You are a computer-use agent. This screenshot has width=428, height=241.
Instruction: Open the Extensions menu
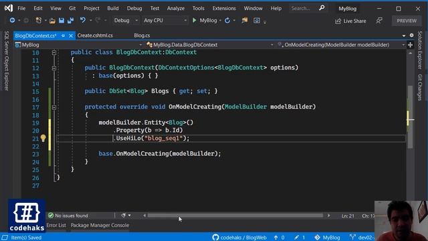224,8
